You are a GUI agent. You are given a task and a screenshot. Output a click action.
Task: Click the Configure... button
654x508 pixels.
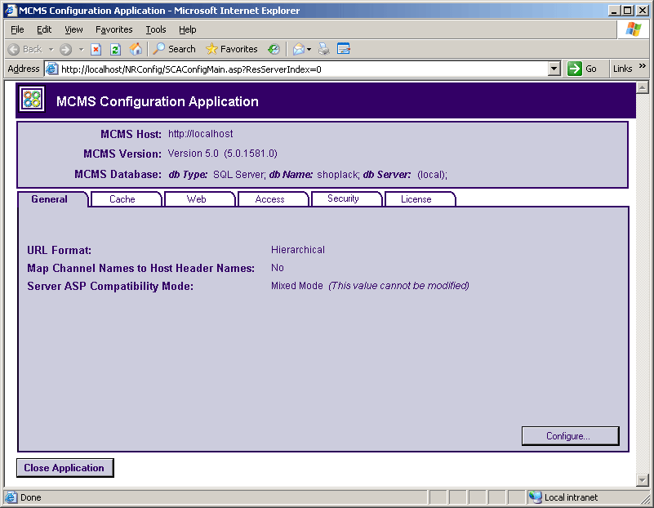[x=570, y=436]
